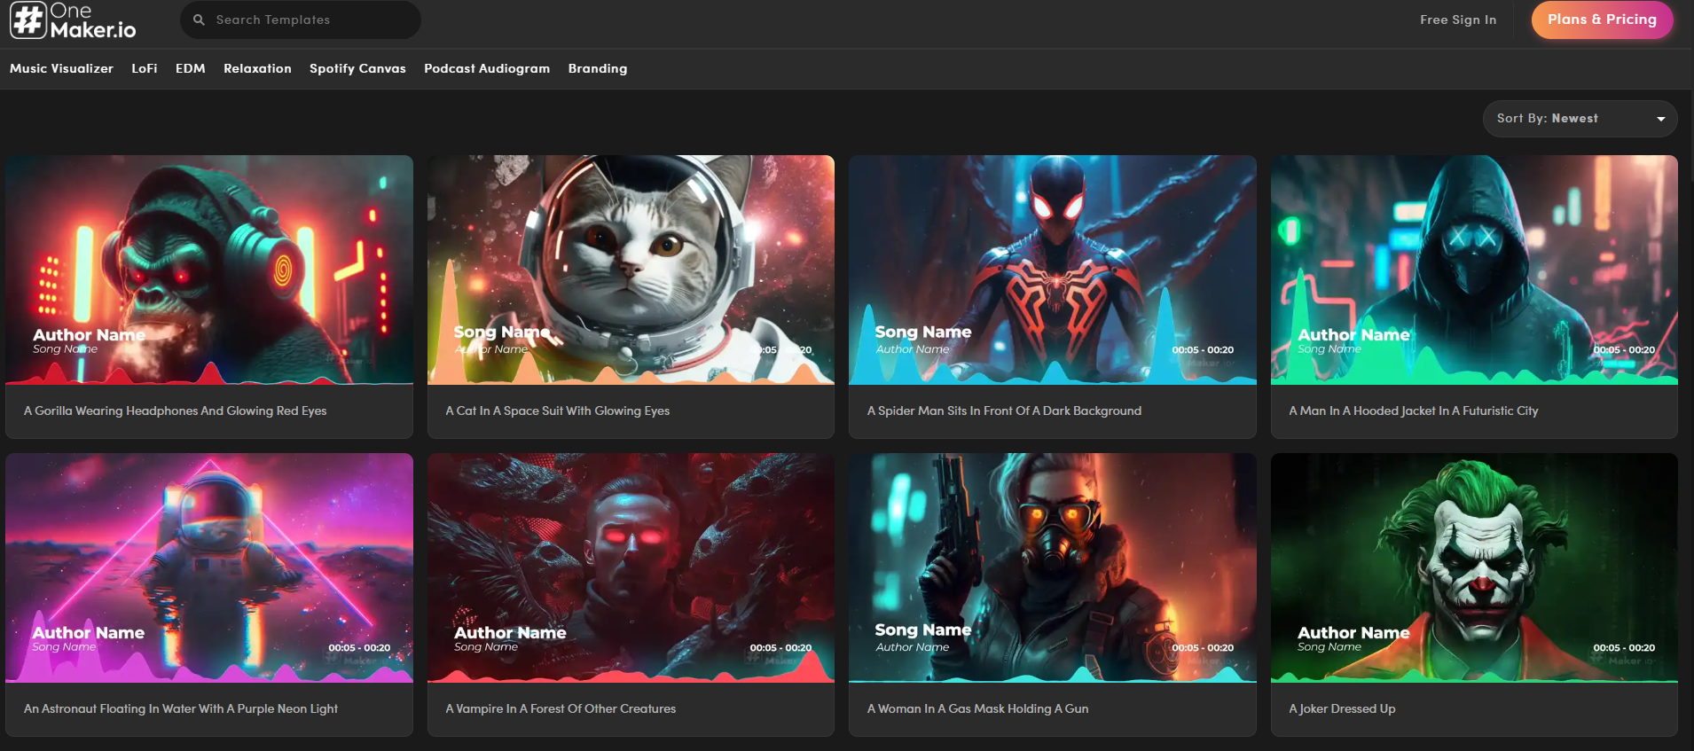Click 'A Woman In A Gas Mask Holding A Gun' title

point(977,708)
